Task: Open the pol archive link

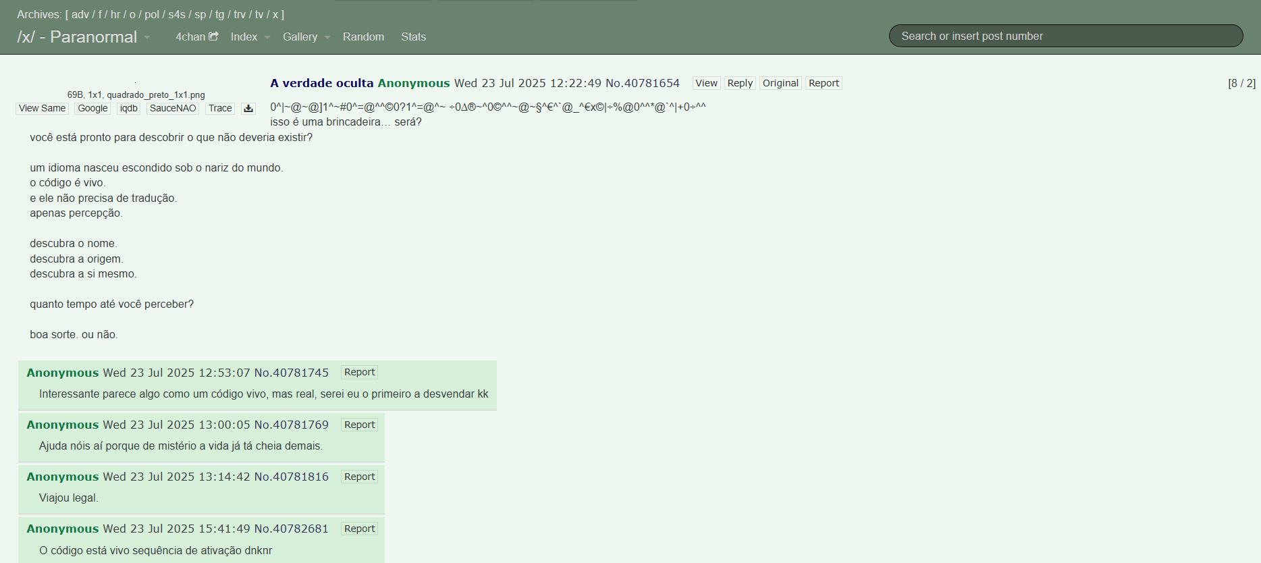Action: click(x=152, y=14)
